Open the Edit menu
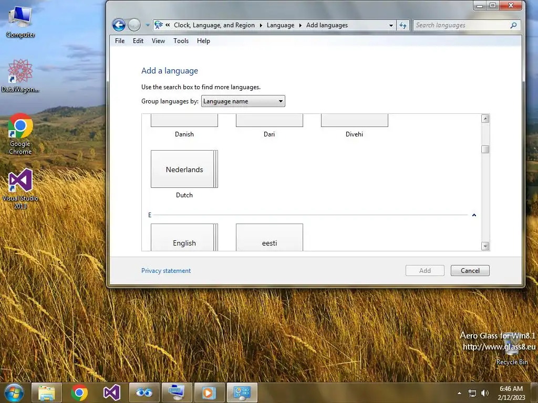The height and width of the screenshot is (403, 538). point(138,41)
